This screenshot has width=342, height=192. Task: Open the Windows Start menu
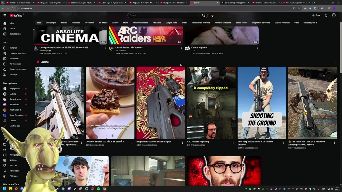tap(4, 189)
